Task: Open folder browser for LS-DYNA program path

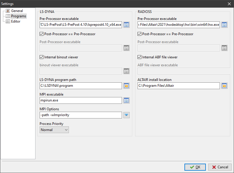Action: point(126,86)
